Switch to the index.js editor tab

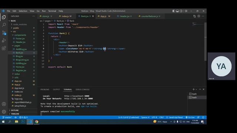pyautogui.click(x=65, y=16)
